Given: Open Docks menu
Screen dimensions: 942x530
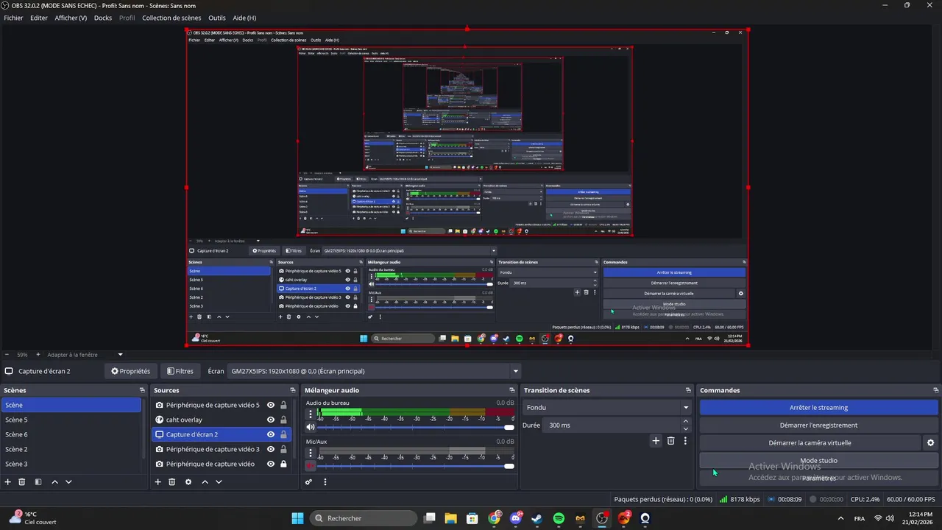Looking at the screenshot, I should [103, 18].
